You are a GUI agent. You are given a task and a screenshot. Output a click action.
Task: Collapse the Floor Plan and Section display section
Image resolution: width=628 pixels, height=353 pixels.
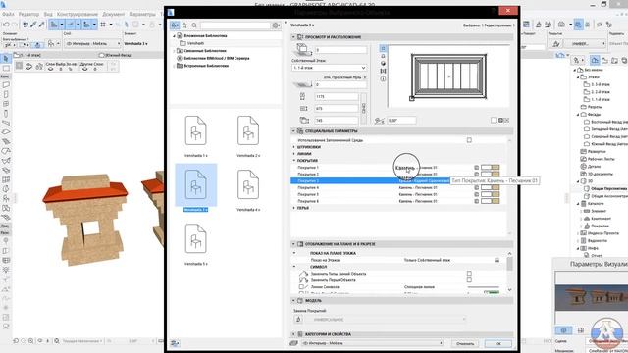(x=293, y=244)
